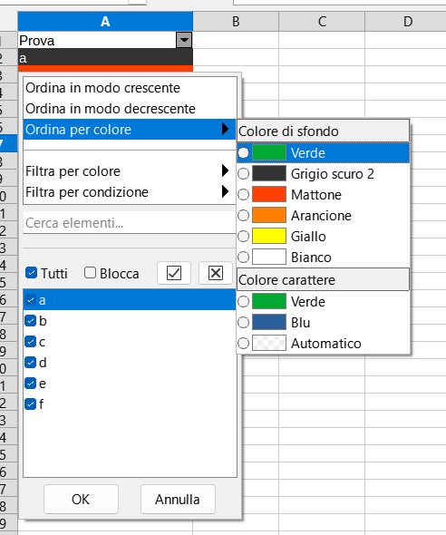Screen dimensions: 446x535
Task: Click the Arancione orange swatch
Action: [269, 215]
